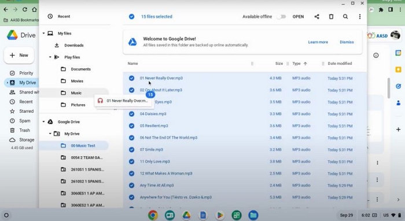Open Google Keep in Drive side panel
Viewport: 405px width, 221px height.
click(x=398, y=69)
